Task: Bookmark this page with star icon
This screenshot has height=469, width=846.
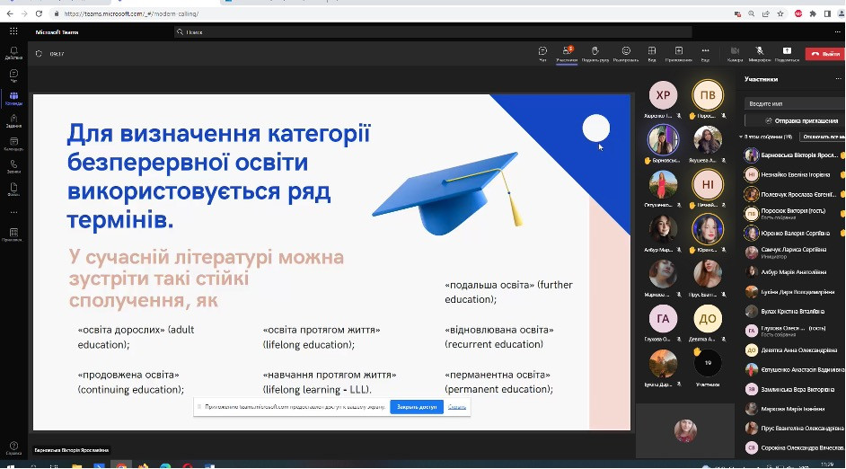Action: click(x=780, y=13)
